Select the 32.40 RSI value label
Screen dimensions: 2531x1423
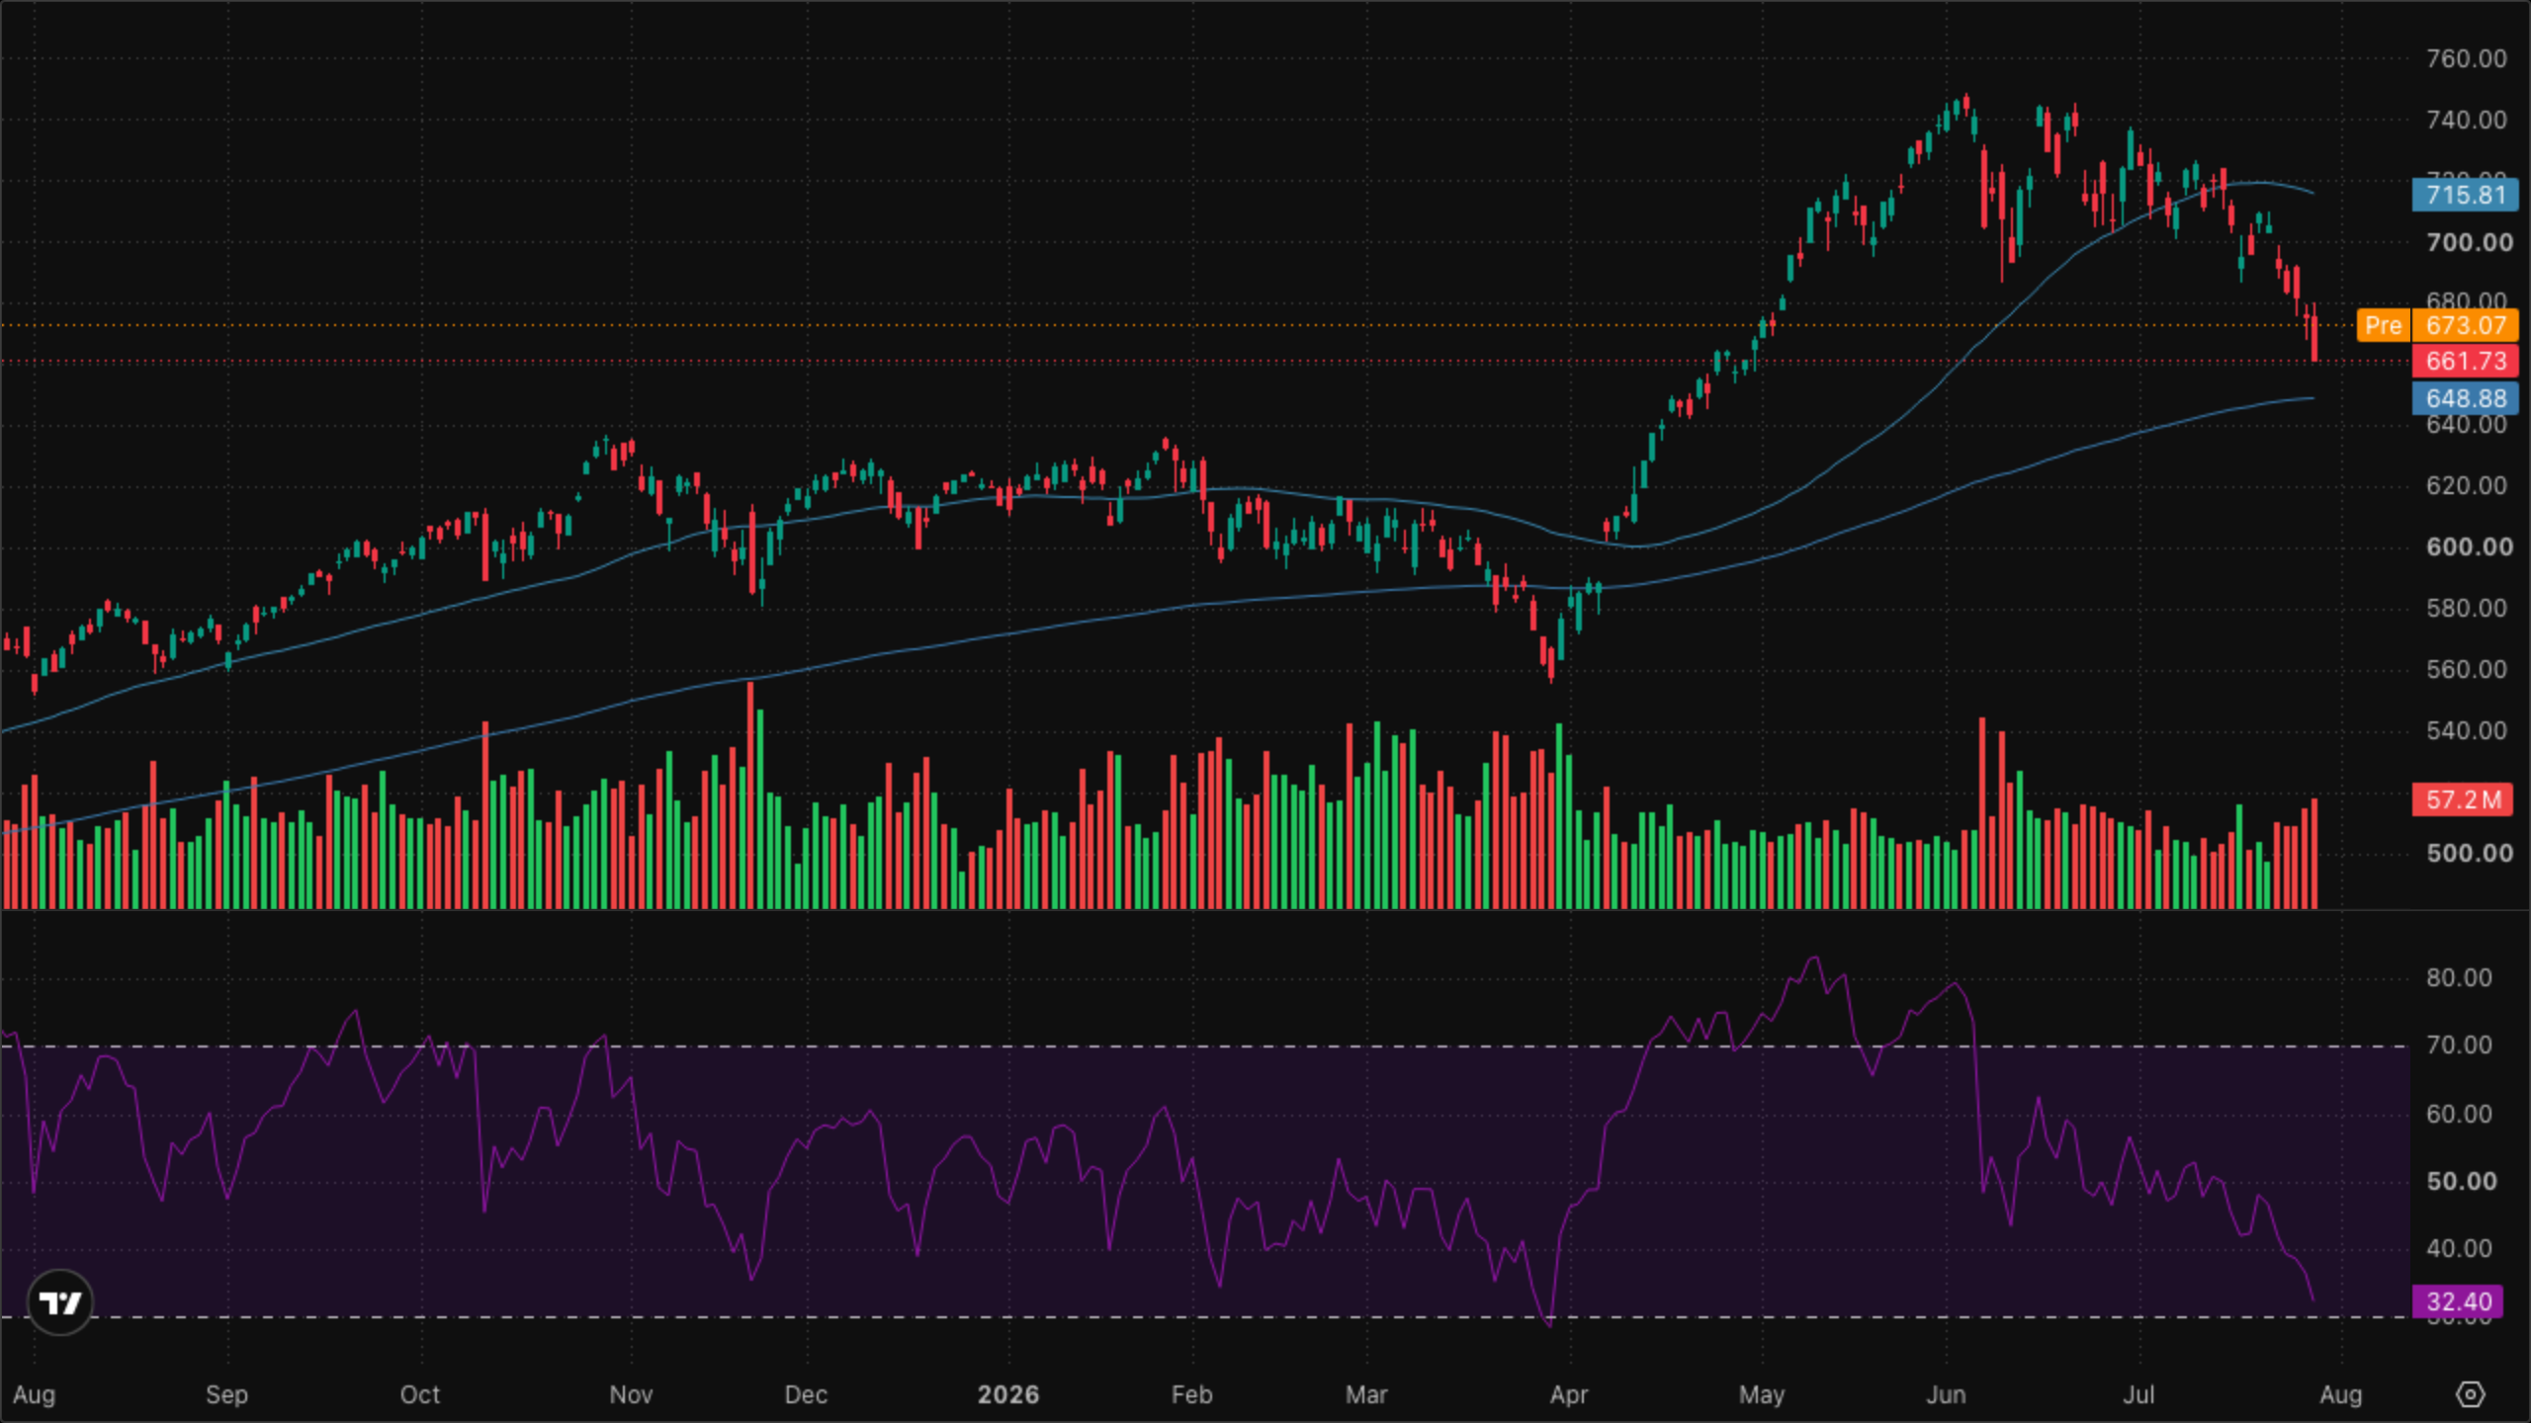[2458, 1301]
